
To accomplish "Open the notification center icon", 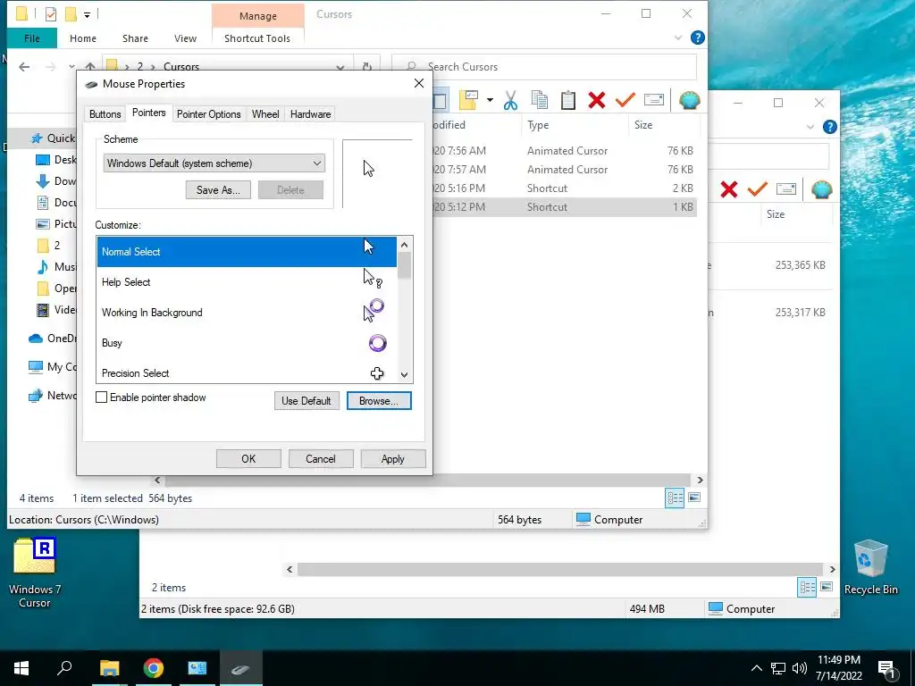I will click(887, 668).
